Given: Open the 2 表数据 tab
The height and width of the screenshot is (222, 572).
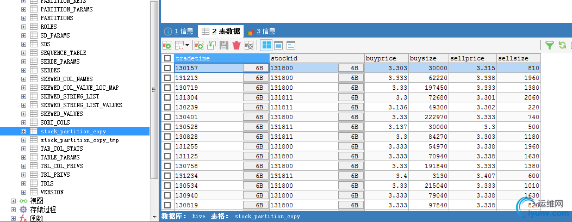Looking at the screenshot, I should click(x=221, y=32).
